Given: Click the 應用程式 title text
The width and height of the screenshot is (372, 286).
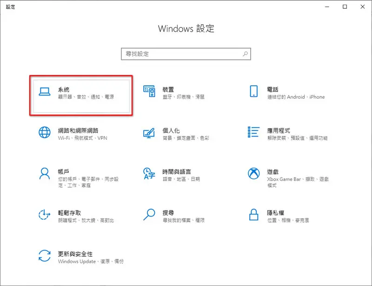Looking at the screenshot, I should (278, 131).
